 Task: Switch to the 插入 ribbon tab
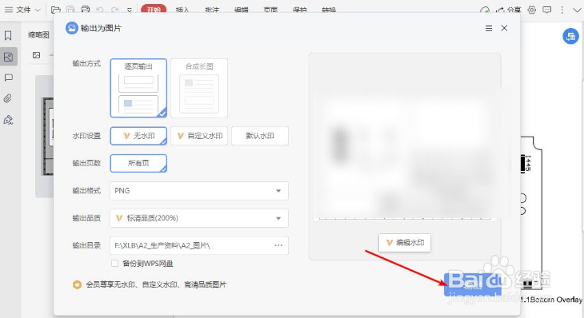pyautogui.click(x=182, y=10)
